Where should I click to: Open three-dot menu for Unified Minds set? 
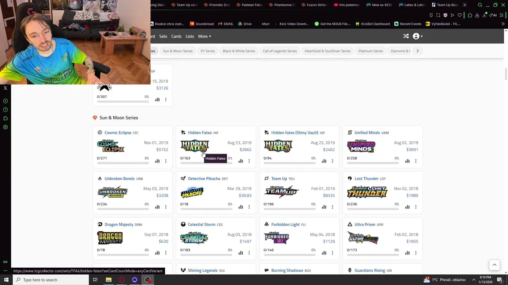point(416,161)
